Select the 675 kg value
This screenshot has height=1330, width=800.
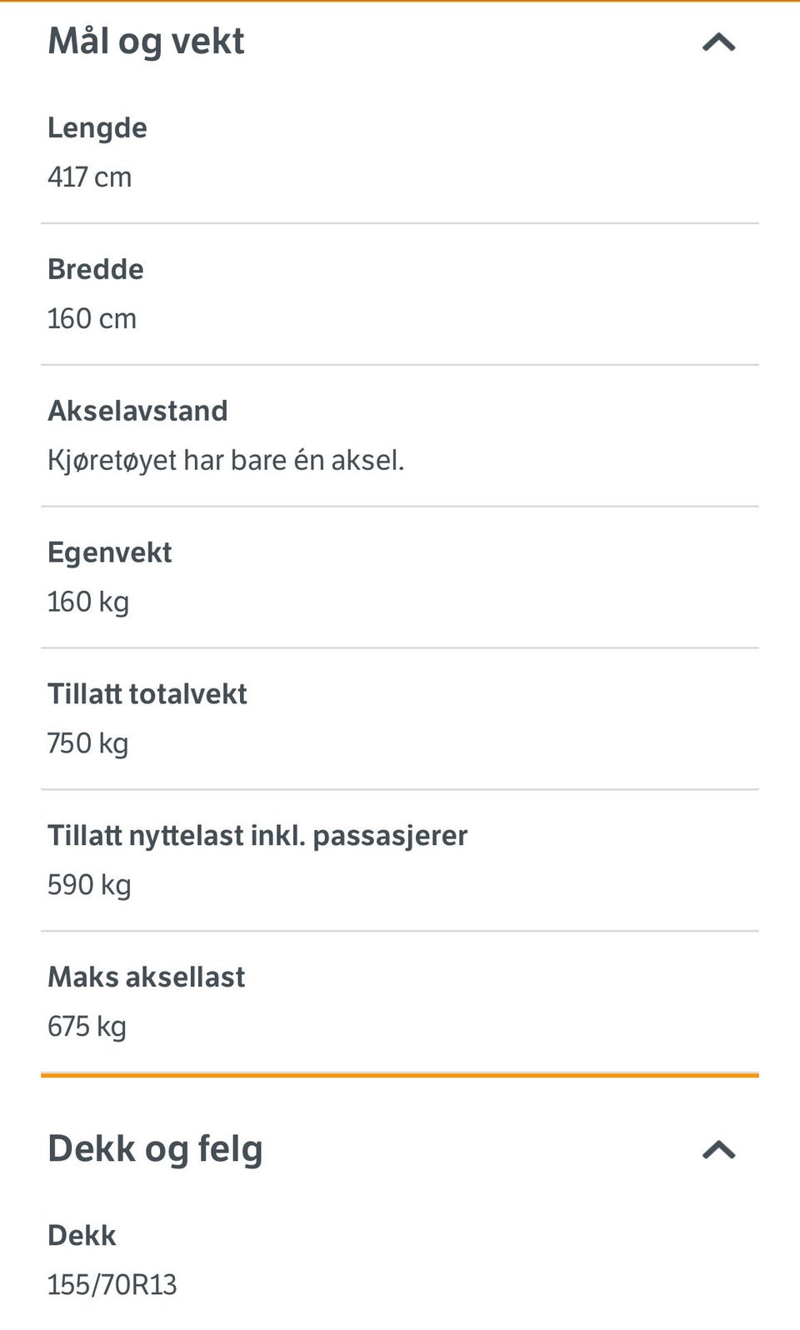[x=87, y=1027]
